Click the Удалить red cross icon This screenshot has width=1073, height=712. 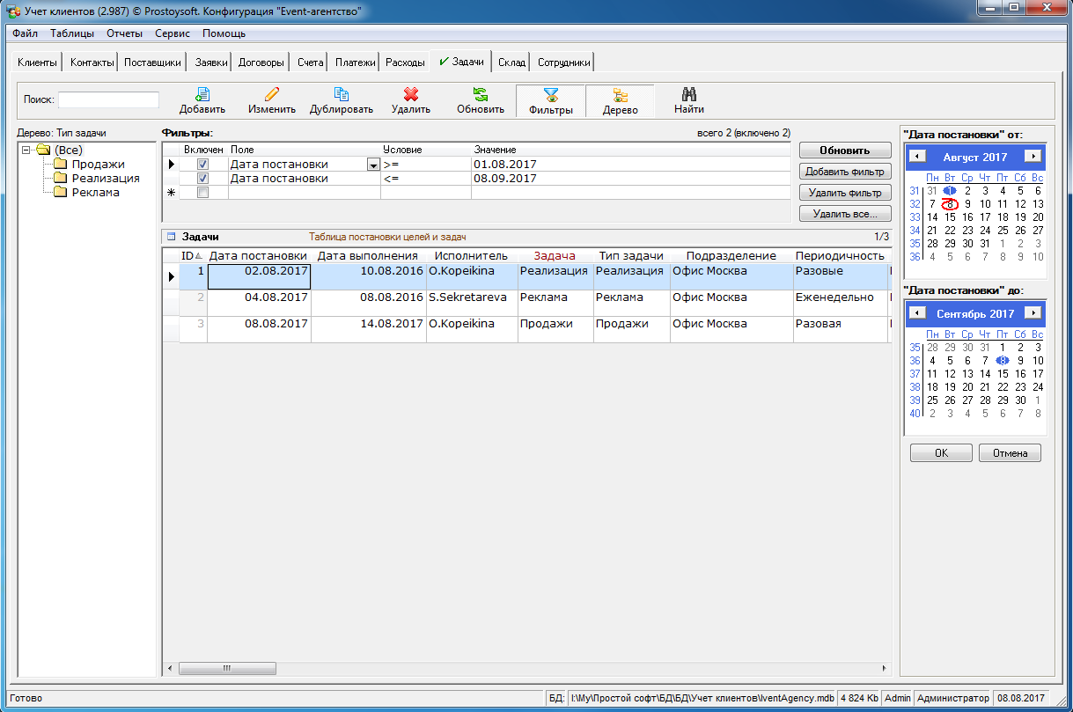410,94
